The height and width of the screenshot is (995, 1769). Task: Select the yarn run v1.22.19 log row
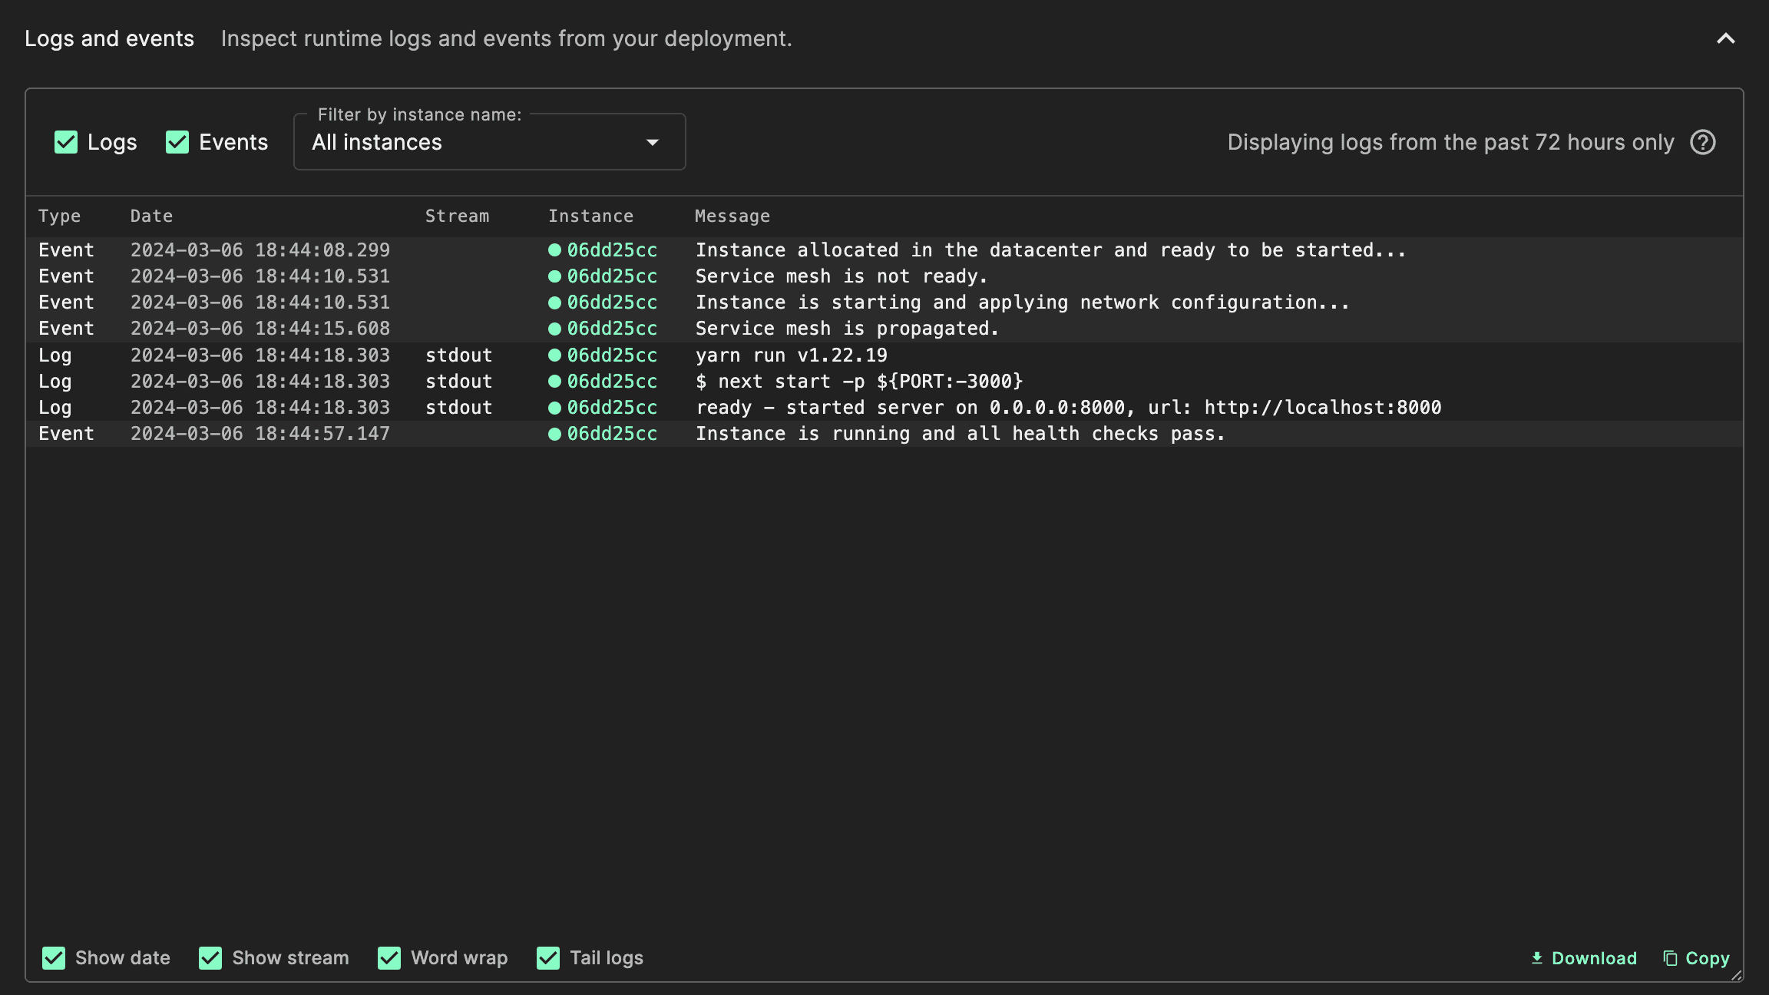coord(791,355)
